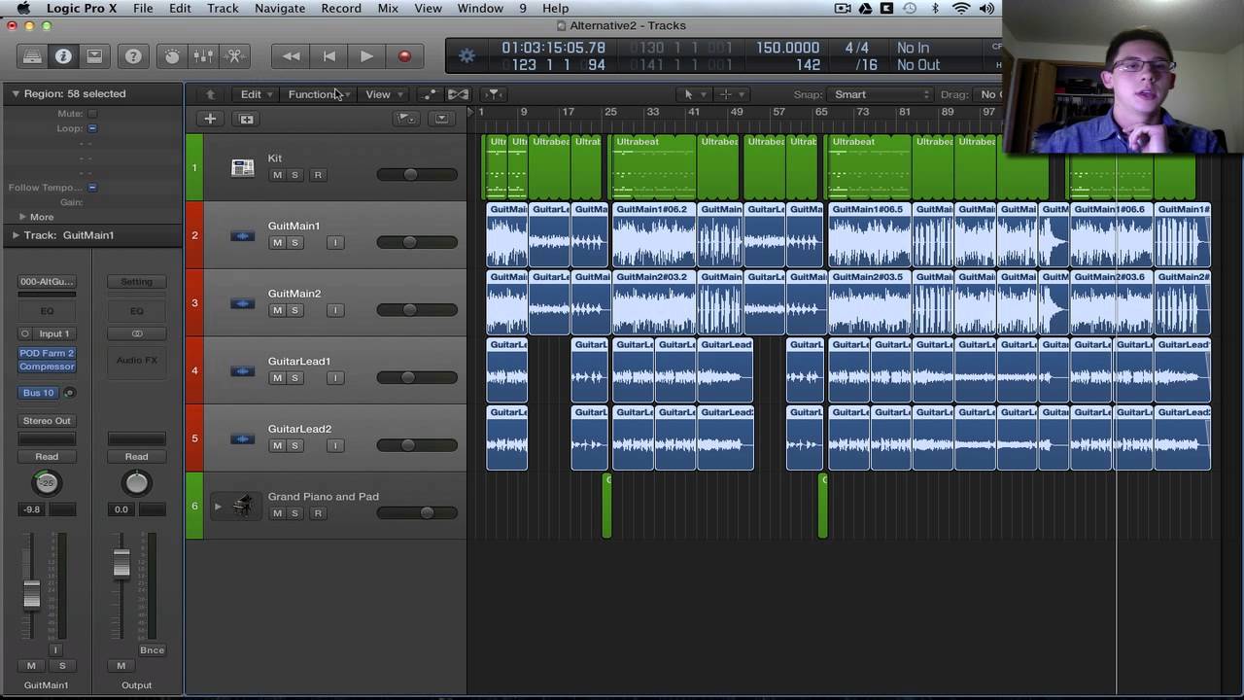Viewport: 1244px width, 700px height.
Task: Click the GuitMain1 track audio icon
Action: [x=242, y=236]
